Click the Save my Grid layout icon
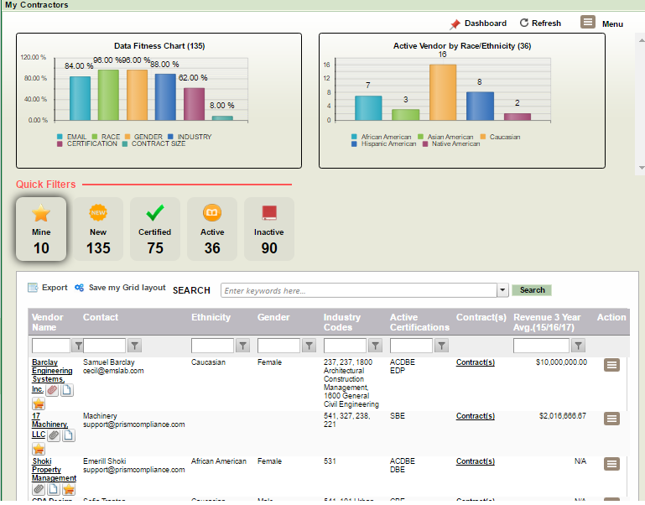Screen dimensions: 645x505 coord(79,288)
